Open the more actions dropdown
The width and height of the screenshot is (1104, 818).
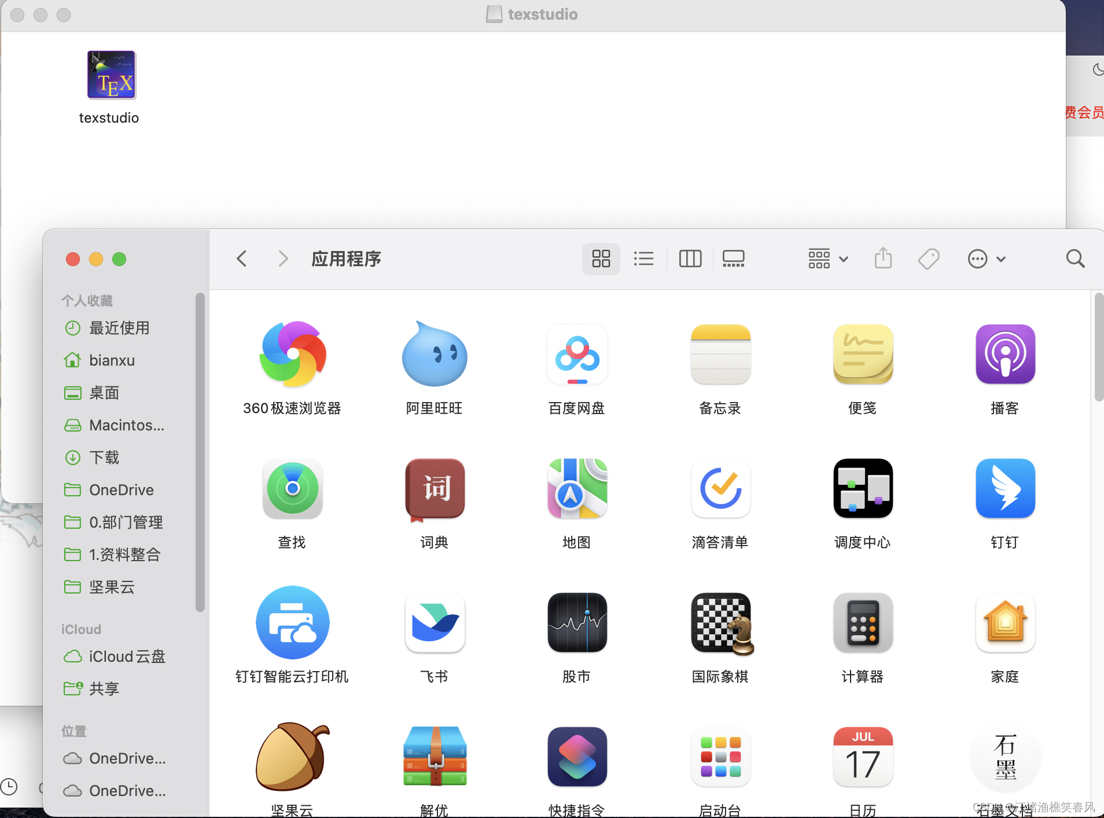tap(987, 259)
